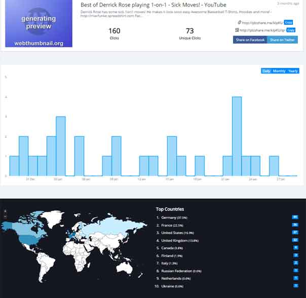Viewport: 306px width, 298px height.
Task: Click the chain link icon beside short URL
Action: coord(239,22)
